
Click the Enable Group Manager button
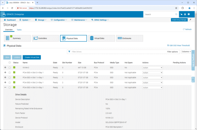coord(179,20)
